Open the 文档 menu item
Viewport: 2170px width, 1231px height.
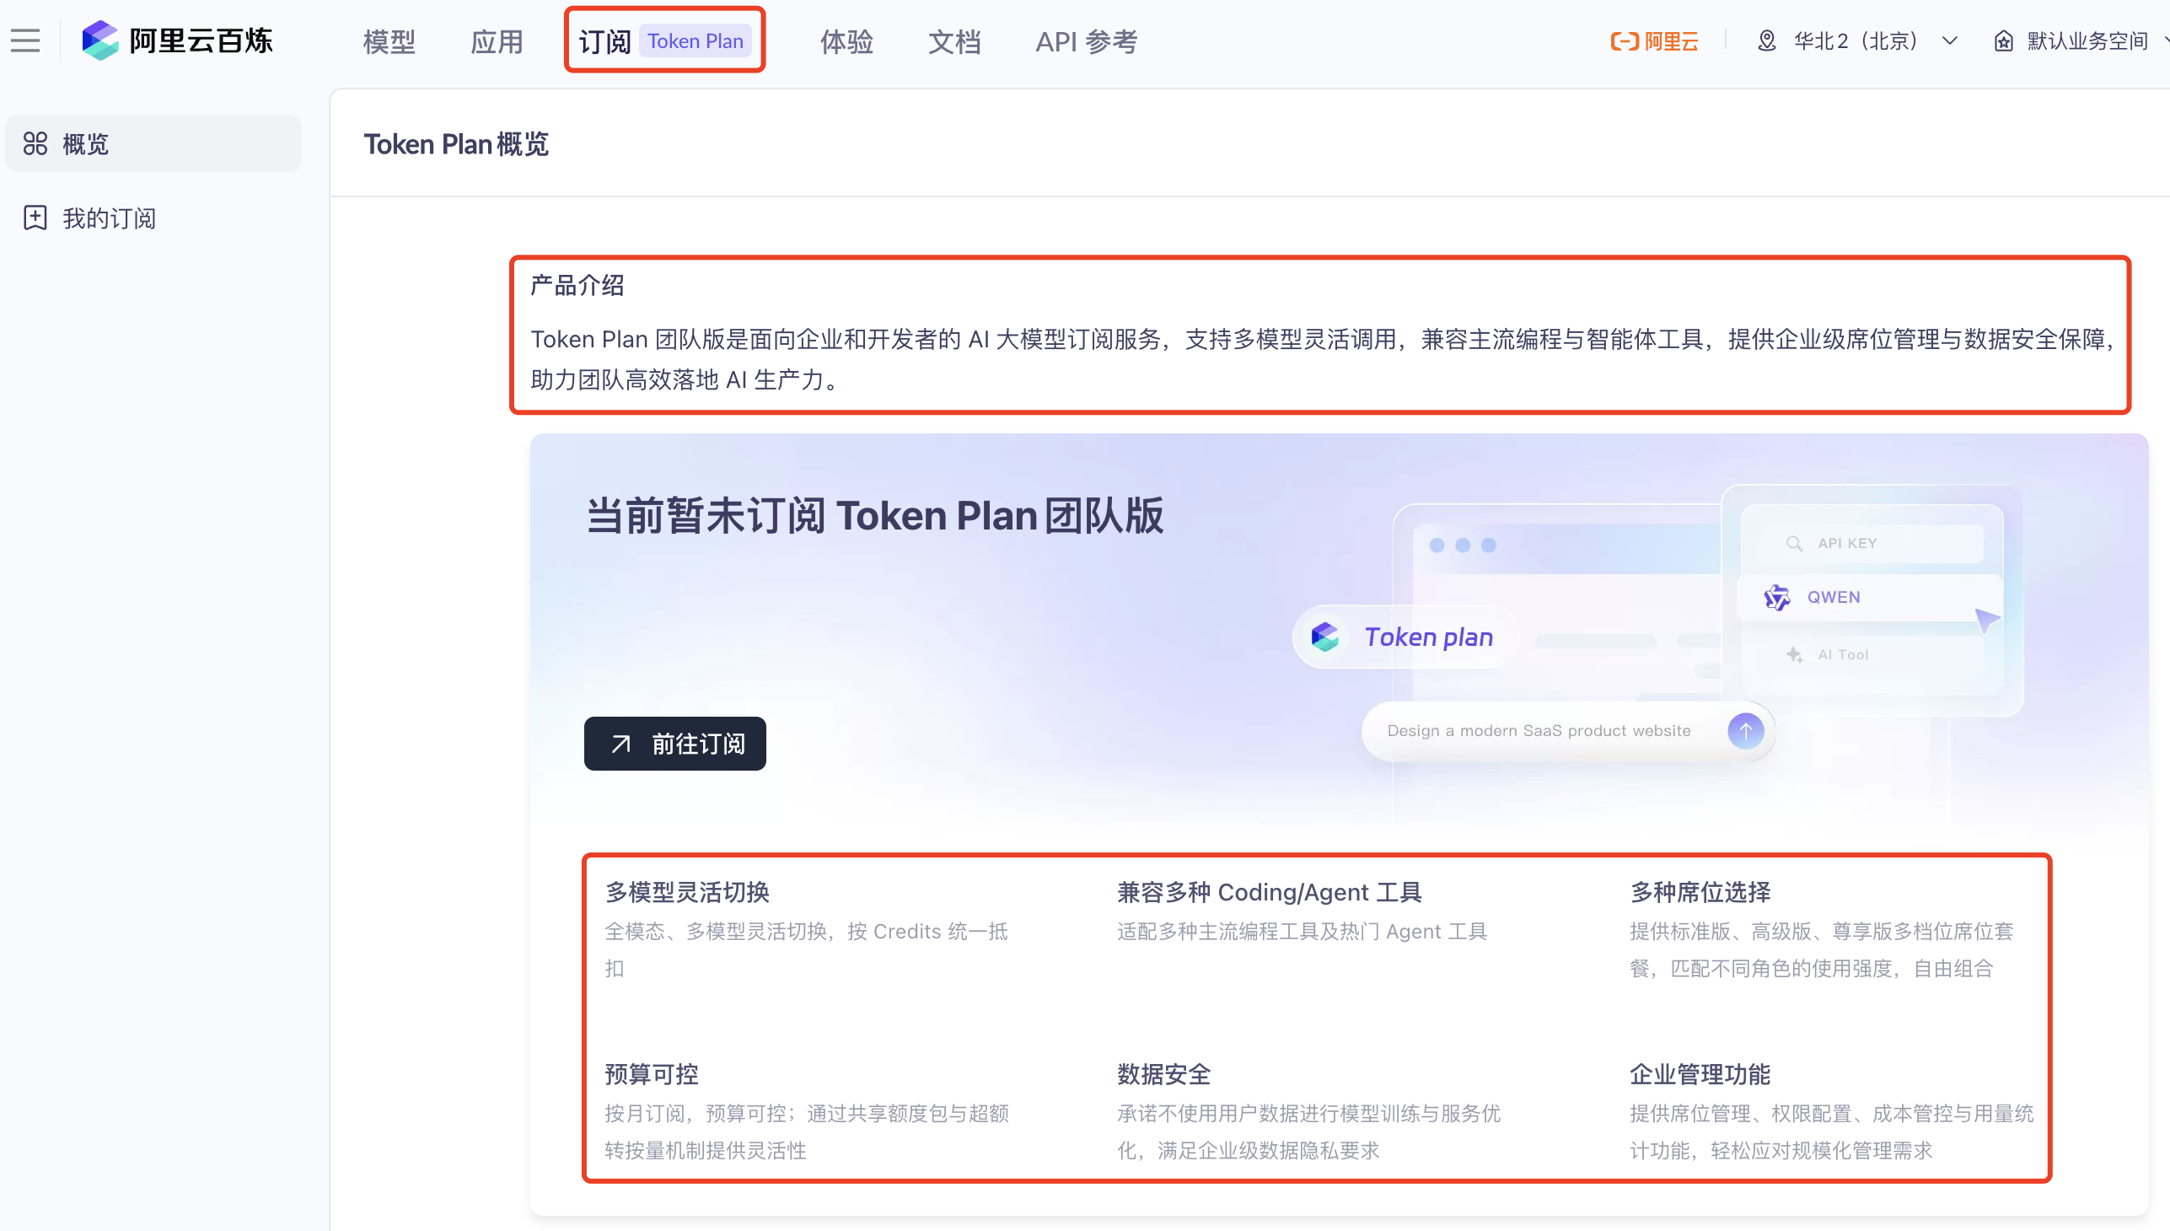(x=953, y=40)
